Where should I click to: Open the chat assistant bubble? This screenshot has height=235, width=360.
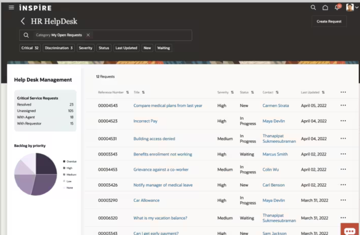point(350,229)
